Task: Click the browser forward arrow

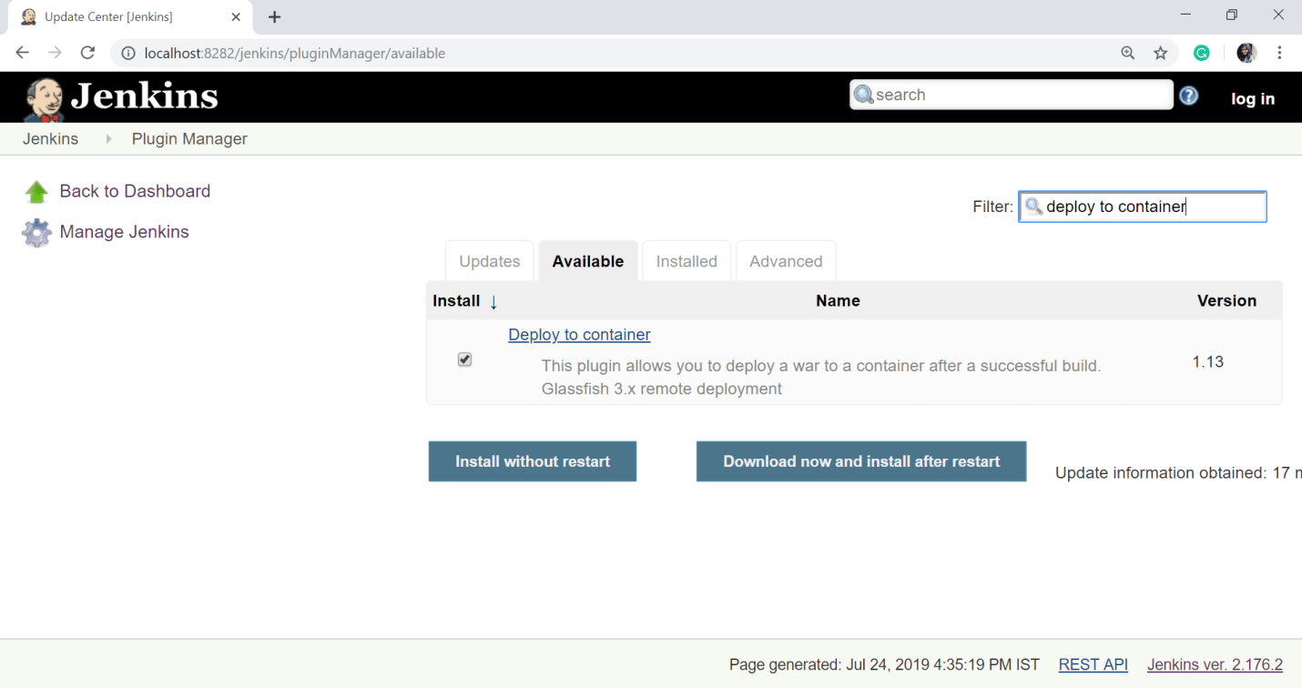Action: pos(56,53)
